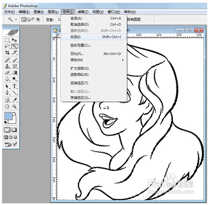Select the Eyedropper tool
208x205 pixels.
[x=14, y=100]
